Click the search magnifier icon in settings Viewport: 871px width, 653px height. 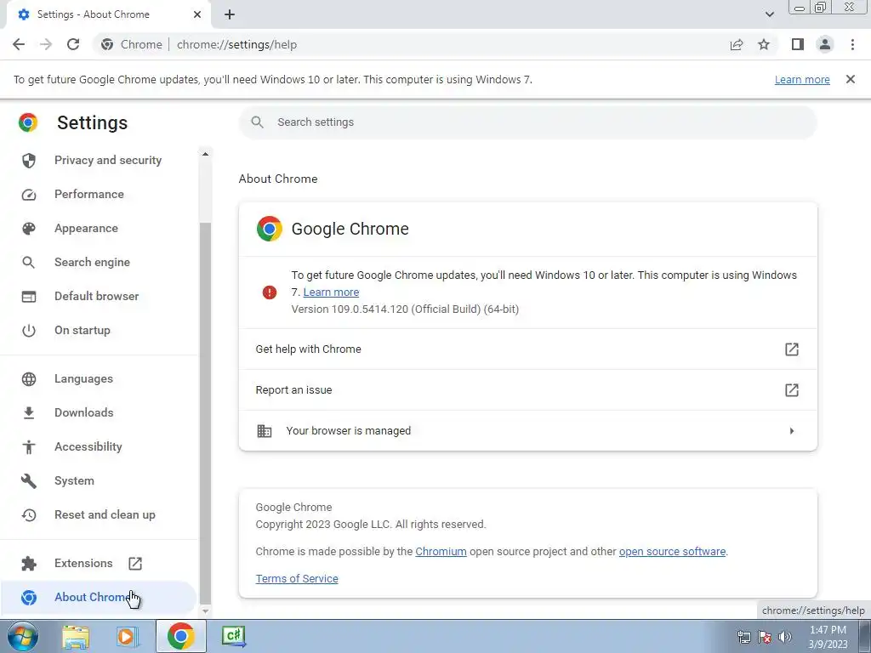point(257,122)
